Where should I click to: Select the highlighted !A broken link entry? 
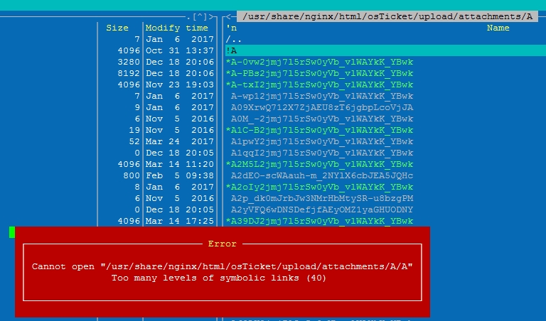[385, 50]
